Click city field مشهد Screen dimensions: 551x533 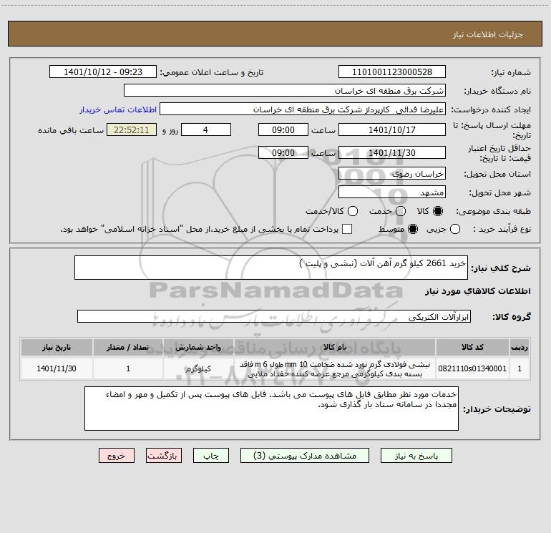[392, 192]
